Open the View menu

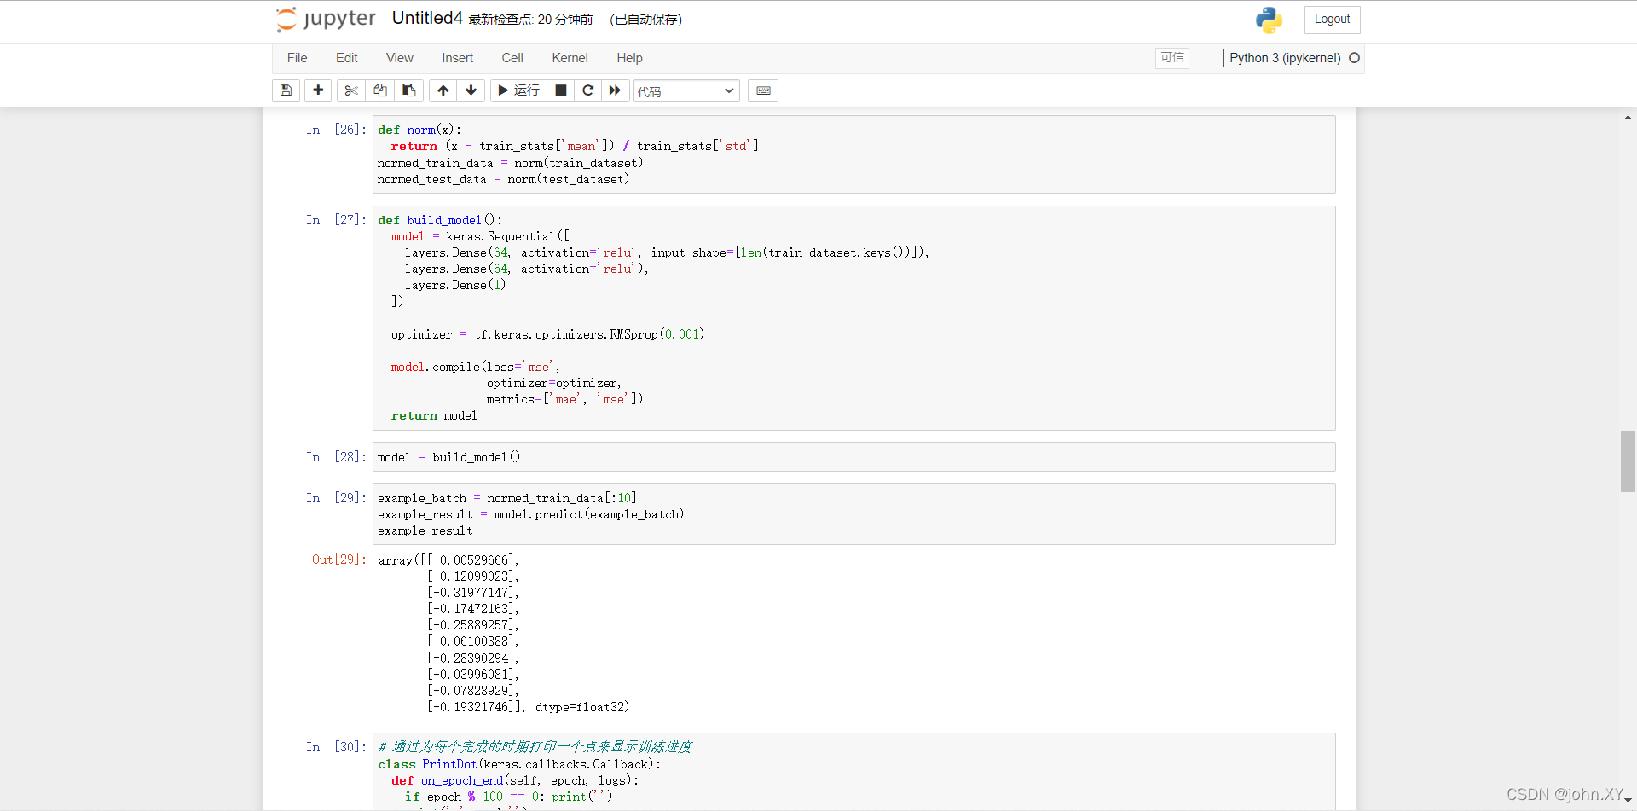coord(399,58)
